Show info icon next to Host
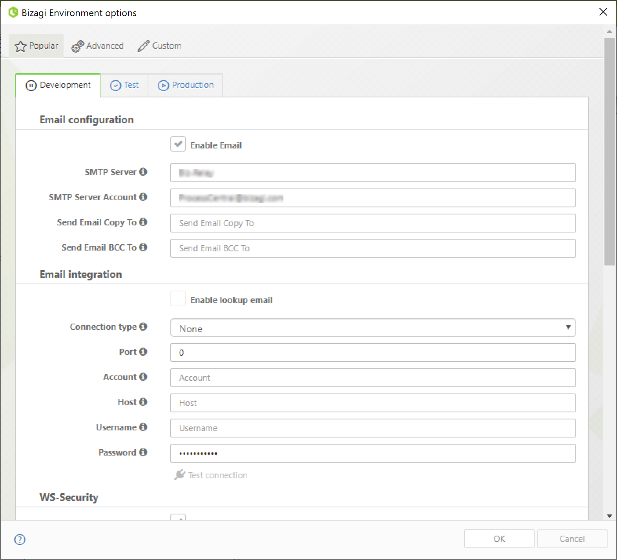Image resolution: width=617 pixels, height=560 pixels. click(143, 402)
